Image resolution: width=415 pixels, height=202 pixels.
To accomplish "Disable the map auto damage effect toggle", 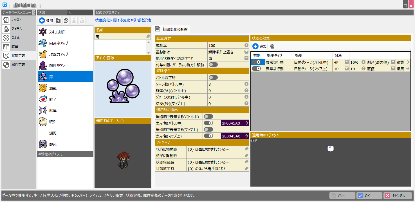I will tap(256, 68).
